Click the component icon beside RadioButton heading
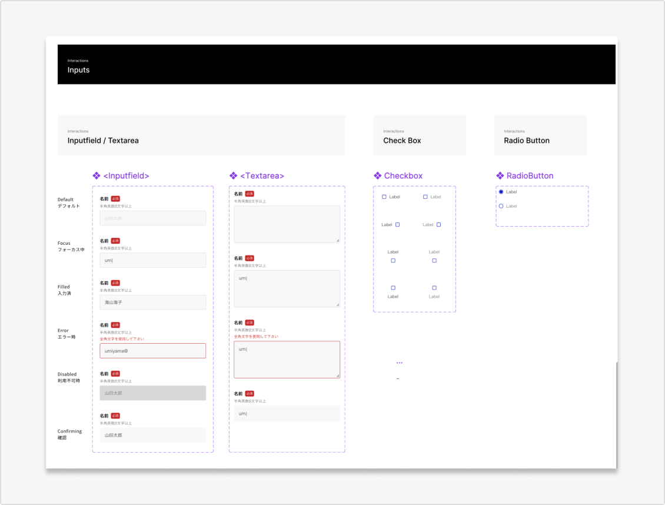Viewport: 665px width, 505px height. (x=500, y=175)
